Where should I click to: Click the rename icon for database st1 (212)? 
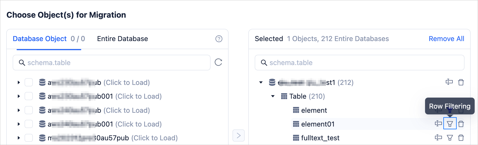pos(449,82)
